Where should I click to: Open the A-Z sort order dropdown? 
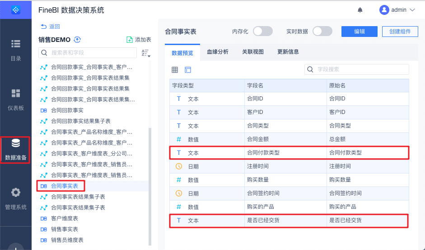pyautogui.click(x=145, y=53)
